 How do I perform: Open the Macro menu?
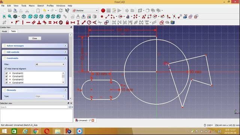(x=31, y=6)
